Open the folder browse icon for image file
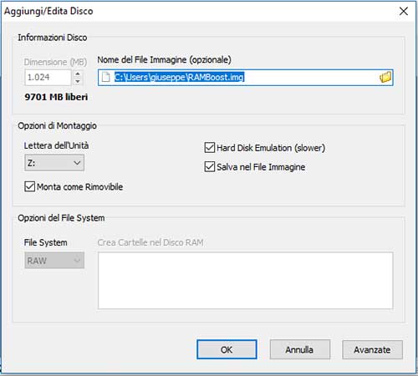This screenshot has width=418, height=376. point(385,77)
